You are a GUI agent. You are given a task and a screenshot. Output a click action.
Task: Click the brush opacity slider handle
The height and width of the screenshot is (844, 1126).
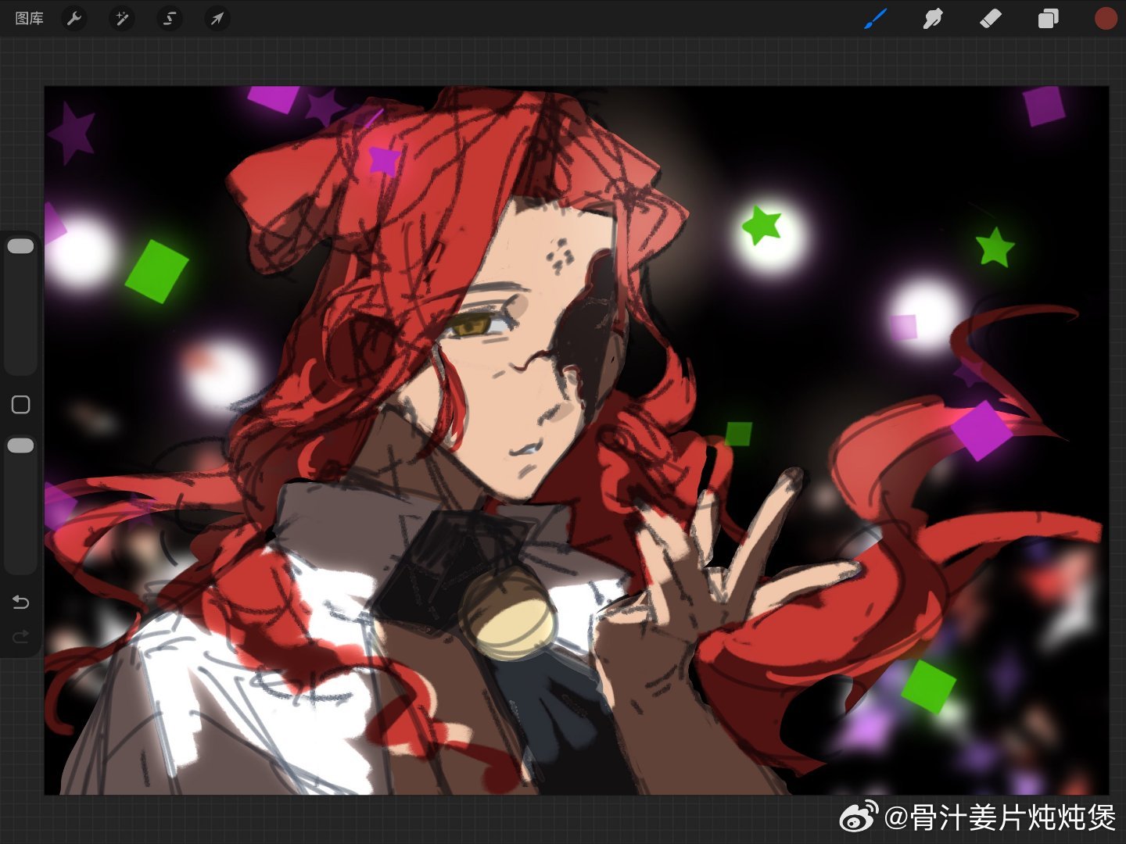(x=20, y=445)
